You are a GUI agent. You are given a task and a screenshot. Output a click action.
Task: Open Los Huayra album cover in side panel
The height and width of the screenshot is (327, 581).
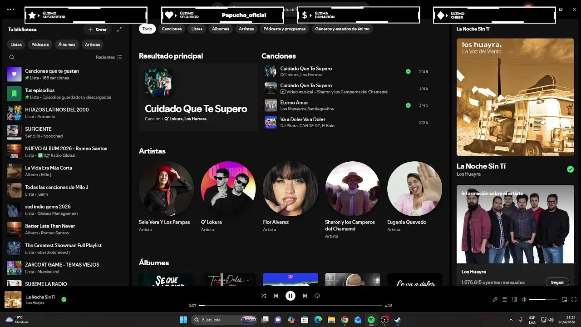tap(515, 97)
